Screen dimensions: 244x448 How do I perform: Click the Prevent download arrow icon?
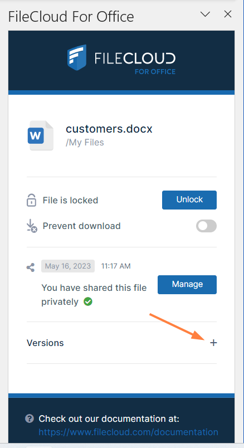[32, 226]
